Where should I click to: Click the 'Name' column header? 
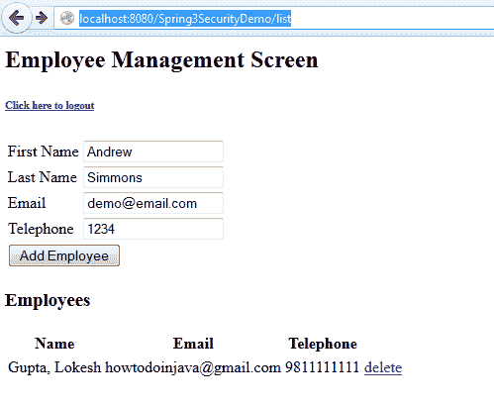(54, 344)
